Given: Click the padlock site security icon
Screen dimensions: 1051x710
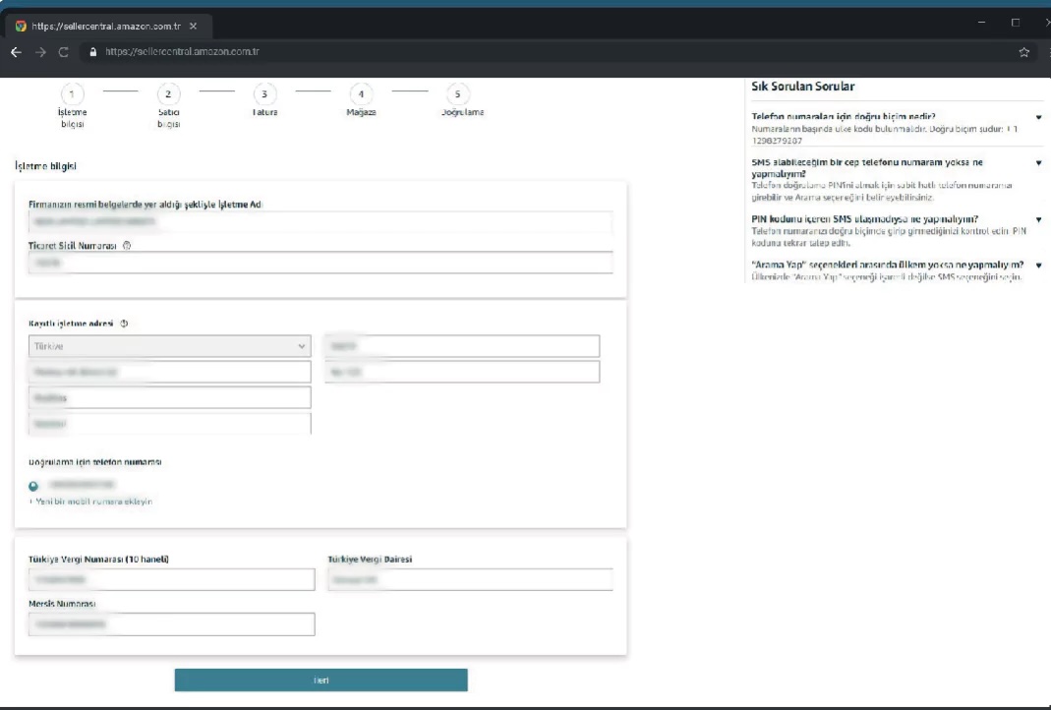Looking at the screenshot, I should pos(93,51).
